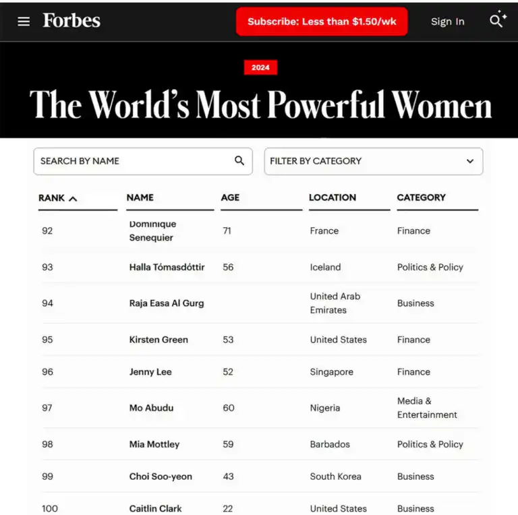The image size is (518, 515).
Task: Select Mia Mottley's name
Action: tap(154, 444)
